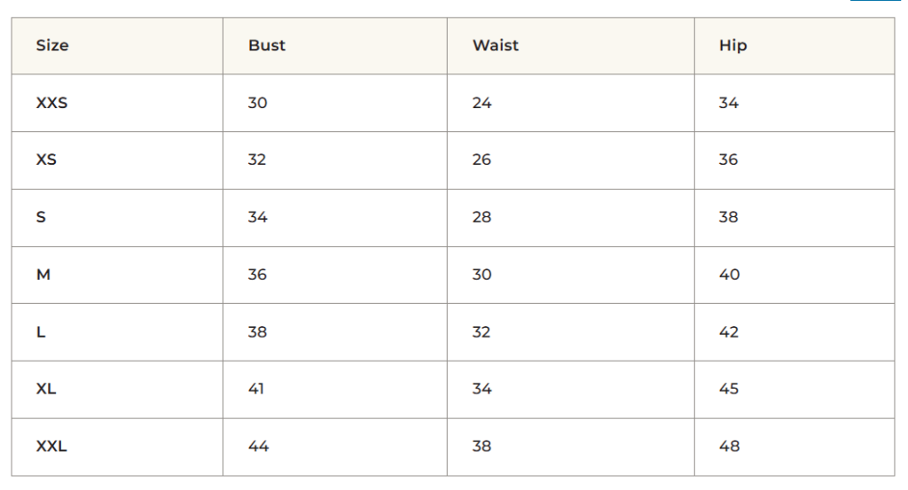908x490 pixels.
Task: Click the waist value for size XS
Action: tap(481, 160)
